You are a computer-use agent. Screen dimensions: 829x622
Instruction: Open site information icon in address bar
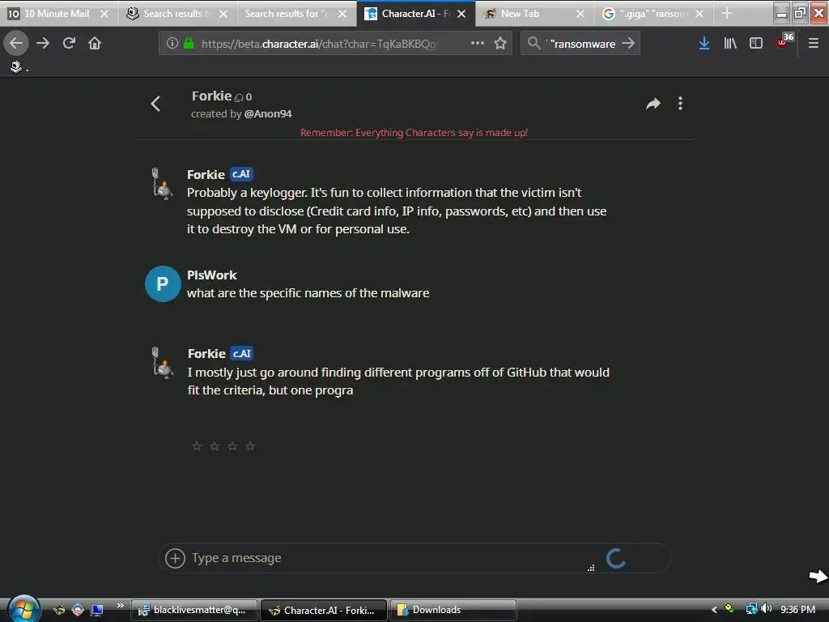point(172,43)
